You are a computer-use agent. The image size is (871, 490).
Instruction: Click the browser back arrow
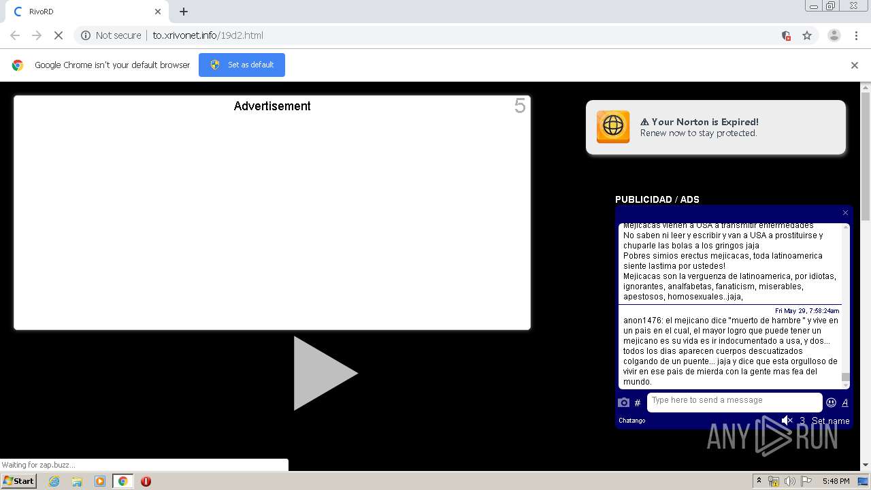15,35
